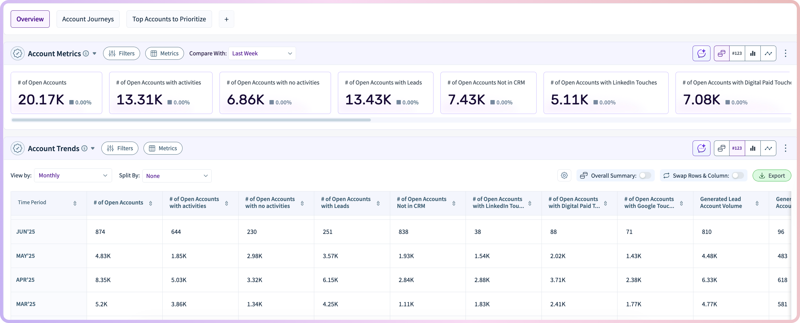Toggle the Overall Summary switch

(645, 175)
